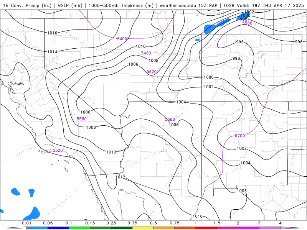Click the 0.75 legend value
Viewport: 307px width, 230px height.
click(175, 223)
